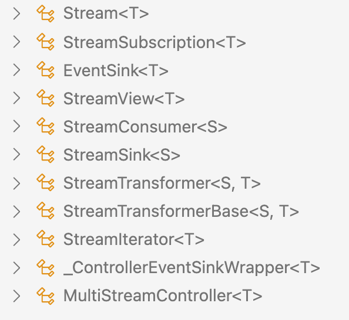Expand the MultiStreamController<T> chevron
The height and width of the screenshot is (320, 349).
coord(16,296)
